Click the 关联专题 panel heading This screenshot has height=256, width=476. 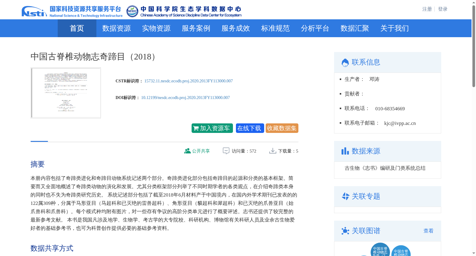click(x=366, y=197)
